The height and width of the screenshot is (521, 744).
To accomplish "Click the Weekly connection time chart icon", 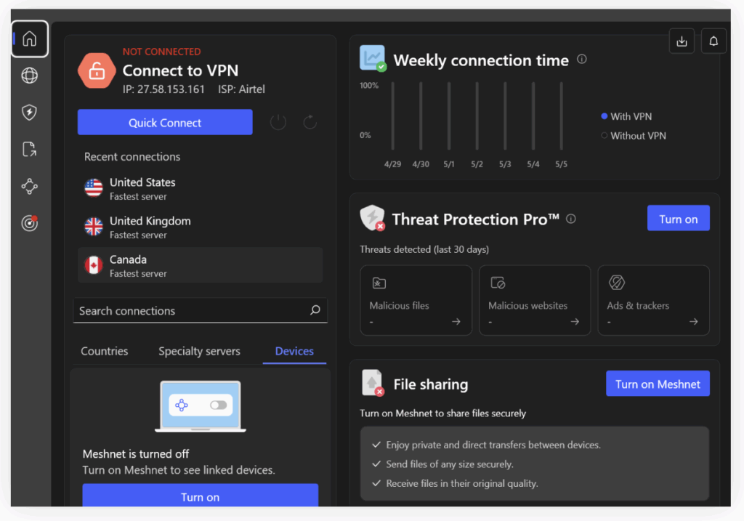I will pyautogui.click(x=373, y=58).
